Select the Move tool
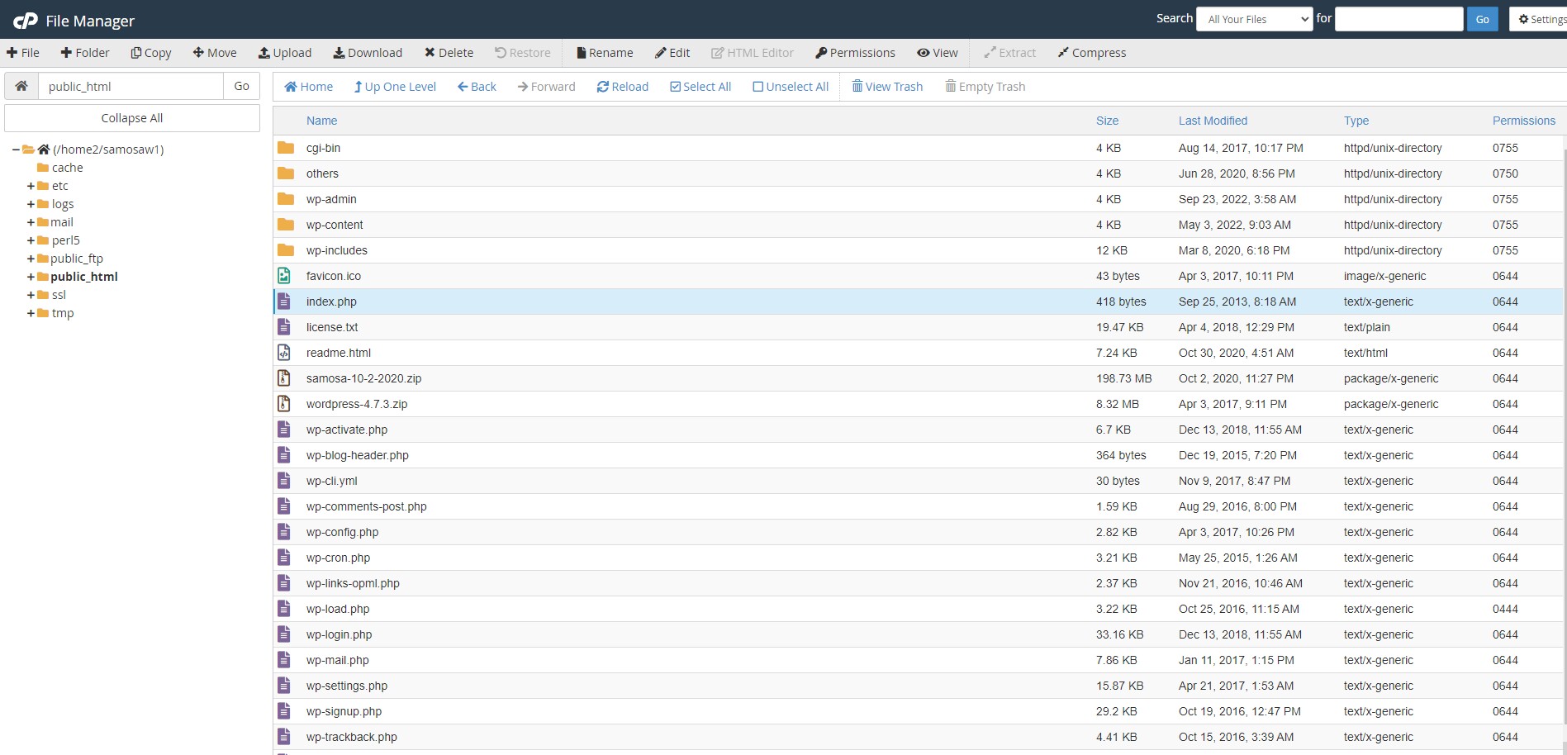Viewport: 1567px width, 755px height. click(214, 52)
